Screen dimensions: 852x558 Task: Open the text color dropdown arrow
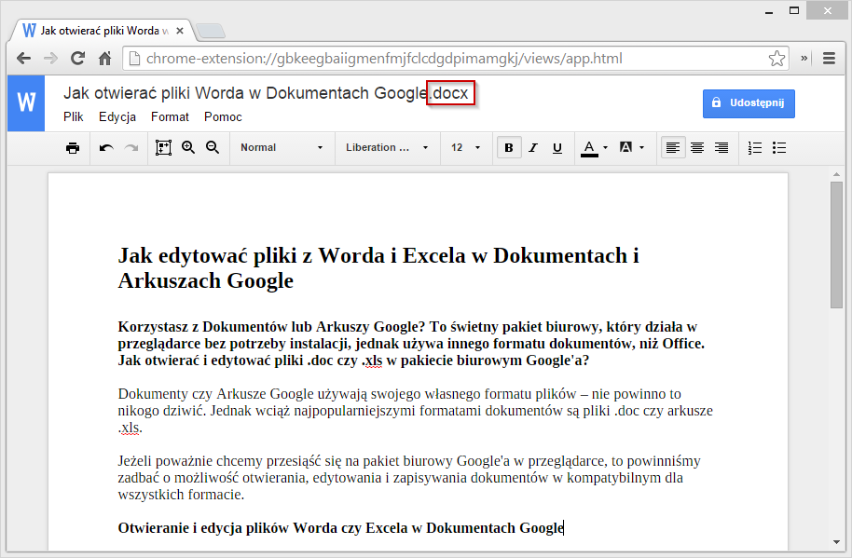(606, 147)
